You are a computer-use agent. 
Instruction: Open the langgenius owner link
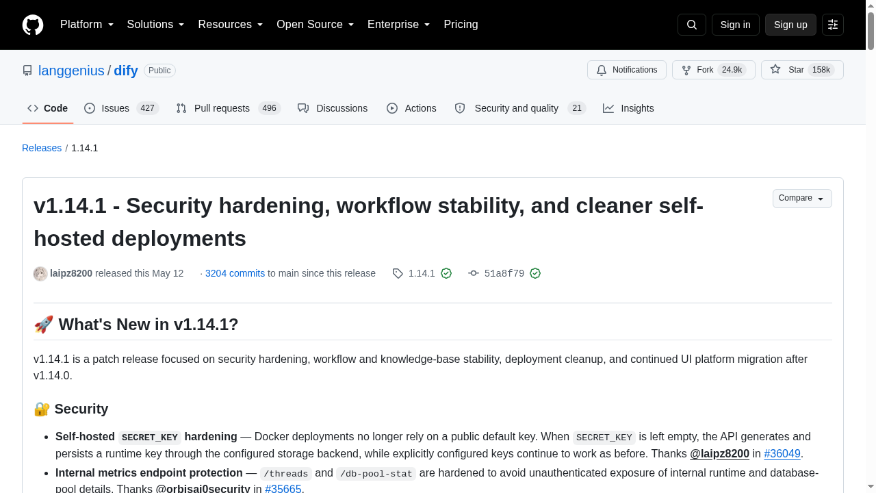click(71, 71)
